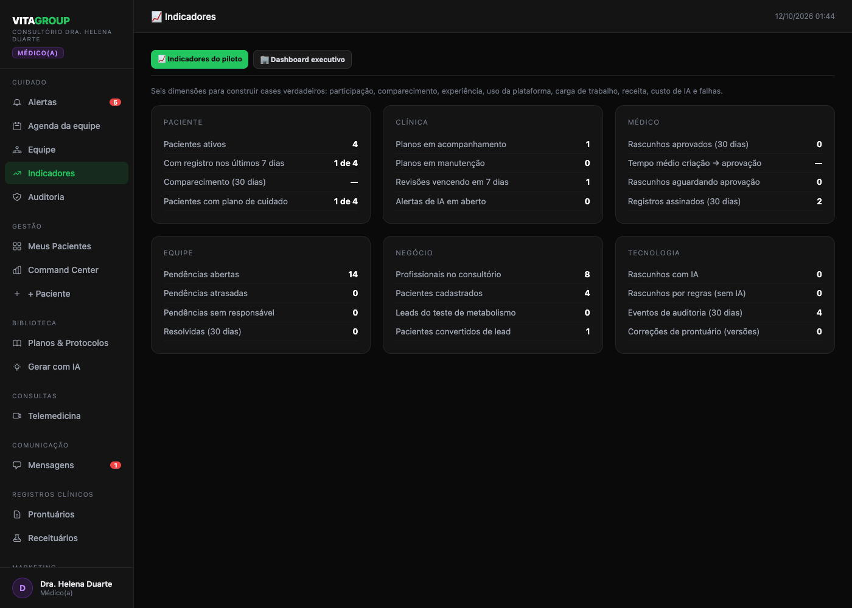
Task: Click the bar chart icon for Command Center
Action: 17,270
